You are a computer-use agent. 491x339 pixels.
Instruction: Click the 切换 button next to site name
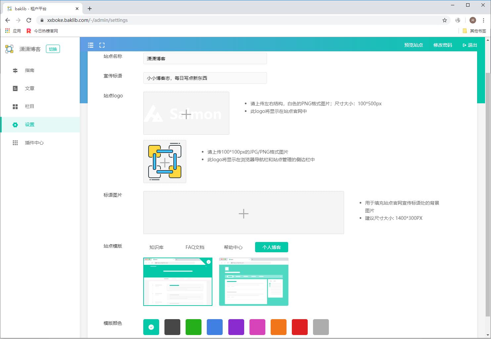[53, 49]
